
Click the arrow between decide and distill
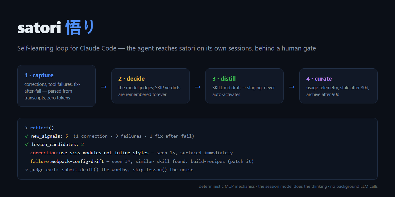[x=197, y=87]
